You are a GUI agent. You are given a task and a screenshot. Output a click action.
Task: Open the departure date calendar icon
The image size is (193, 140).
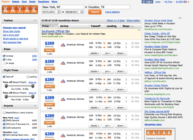coord(59,12)
